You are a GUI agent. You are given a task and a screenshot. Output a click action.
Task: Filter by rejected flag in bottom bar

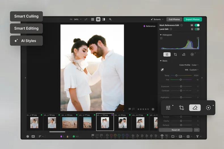(102, 135)
